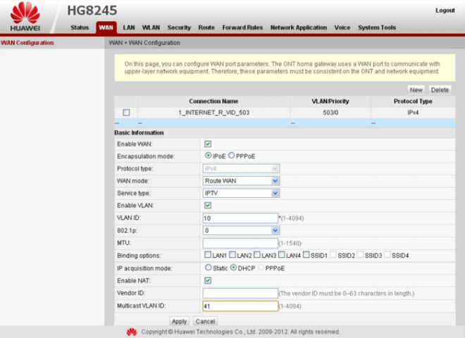Click the MTU input field
Image resolution: width=465 pixels, height=338 pixels.
click(x=240, y=243)
